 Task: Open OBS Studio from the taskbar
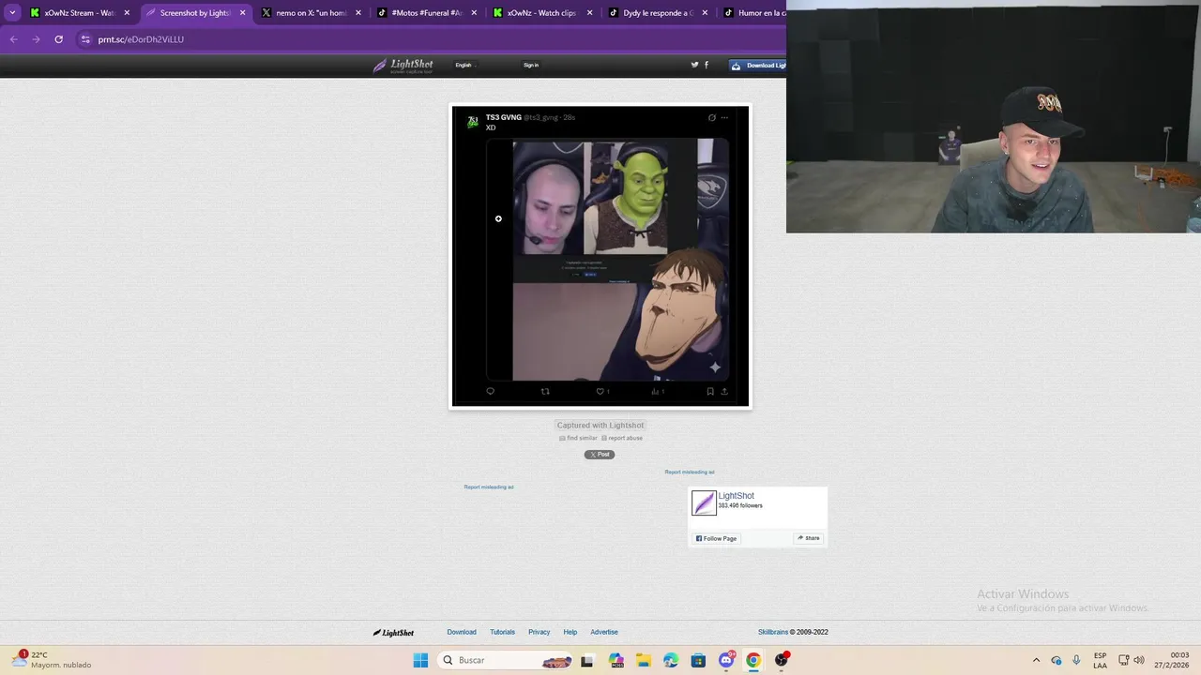point(781,660)
